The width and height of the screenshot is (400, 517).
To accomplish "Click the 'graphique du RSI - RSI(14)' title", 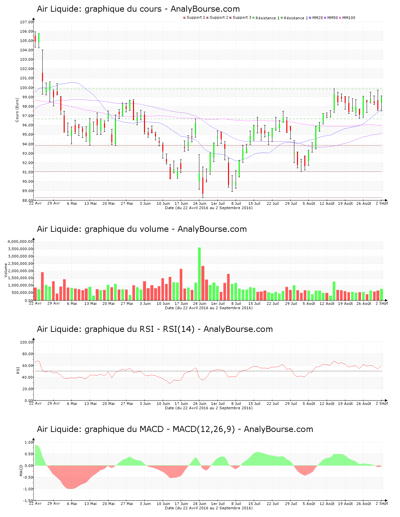I will [x=155, y=329].
